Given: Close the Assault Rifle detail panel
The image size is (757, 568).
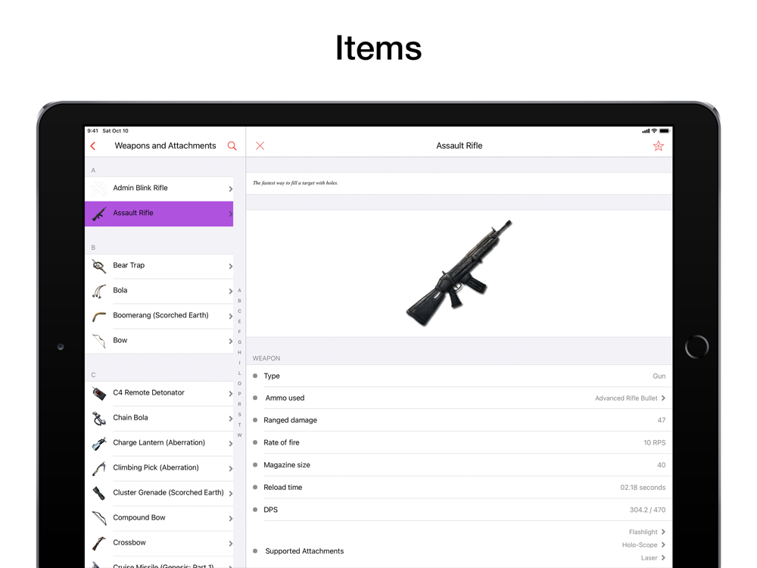Looking at the screenshot, I should (x=260, y=146).
